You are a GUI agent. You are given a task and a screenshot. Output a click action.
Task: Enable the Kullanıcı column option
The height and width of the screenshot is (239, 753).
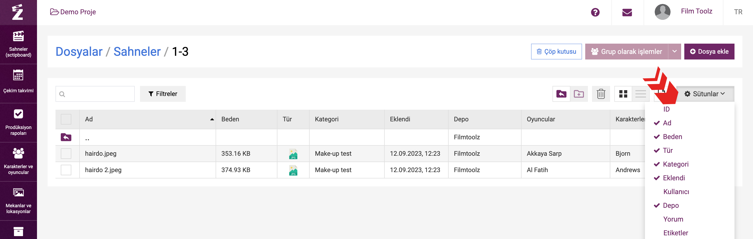676,192
